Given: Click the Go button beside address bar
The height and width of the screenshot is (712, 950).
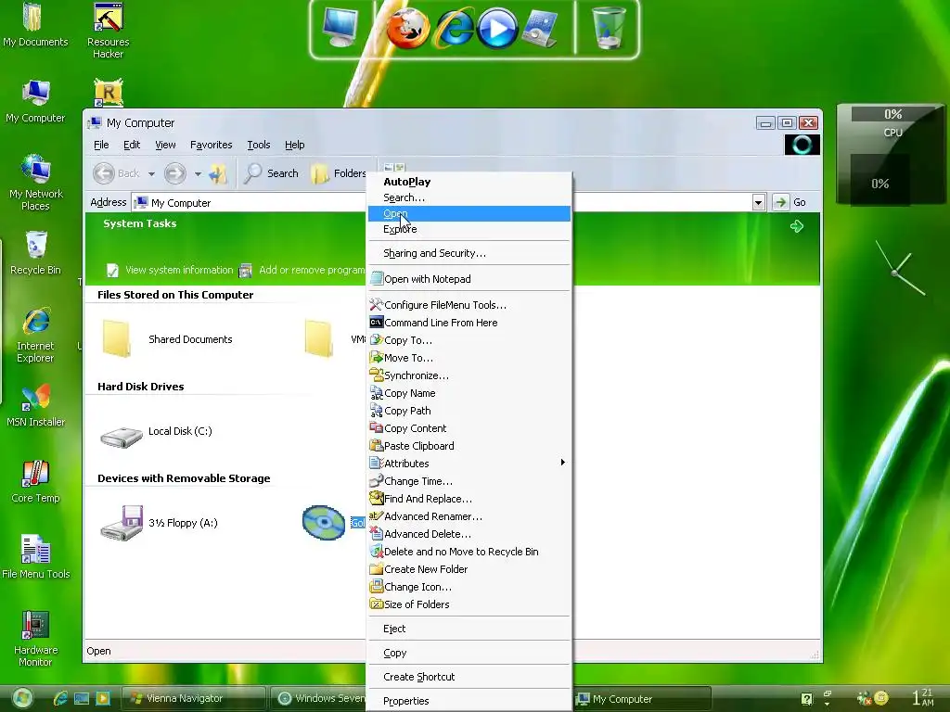Looking at the screenshot, I should (790, 202).
